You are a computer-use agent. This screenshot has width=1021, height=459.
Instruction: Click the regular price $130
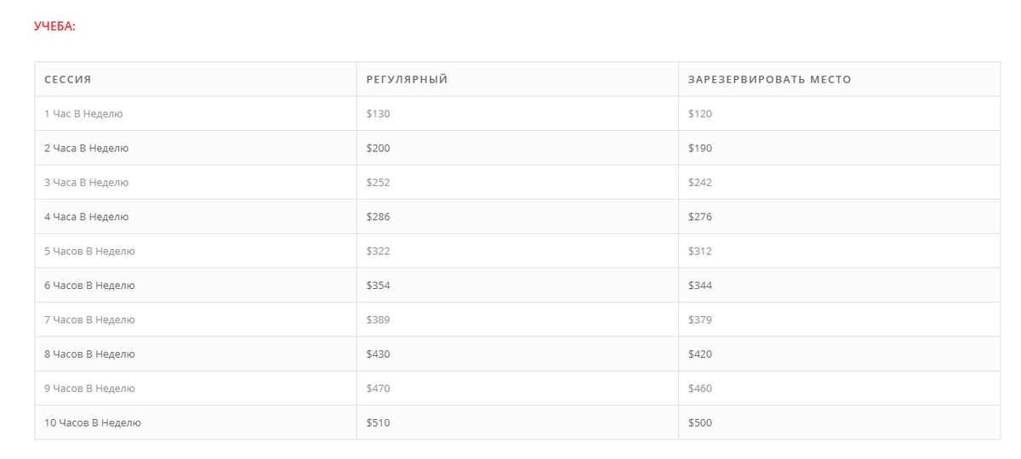tap(378, 114)
